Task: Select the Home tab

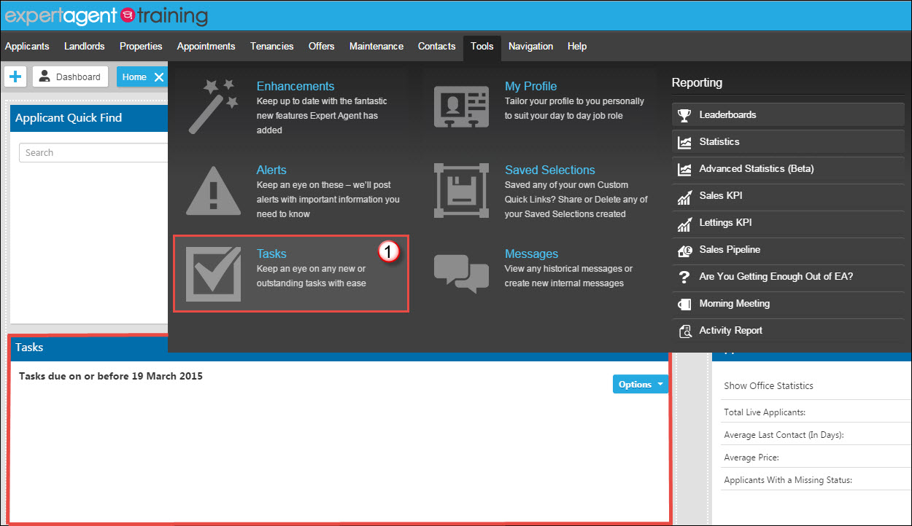Action: click(134, 76)
